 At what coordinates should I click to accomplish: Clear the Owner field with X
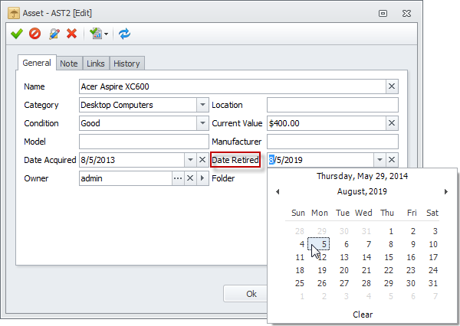(190, 178)
